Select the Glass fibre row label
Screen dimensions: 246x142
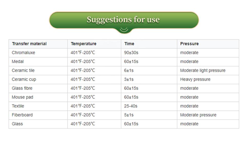pyautogui.click(x=22, y=88)
